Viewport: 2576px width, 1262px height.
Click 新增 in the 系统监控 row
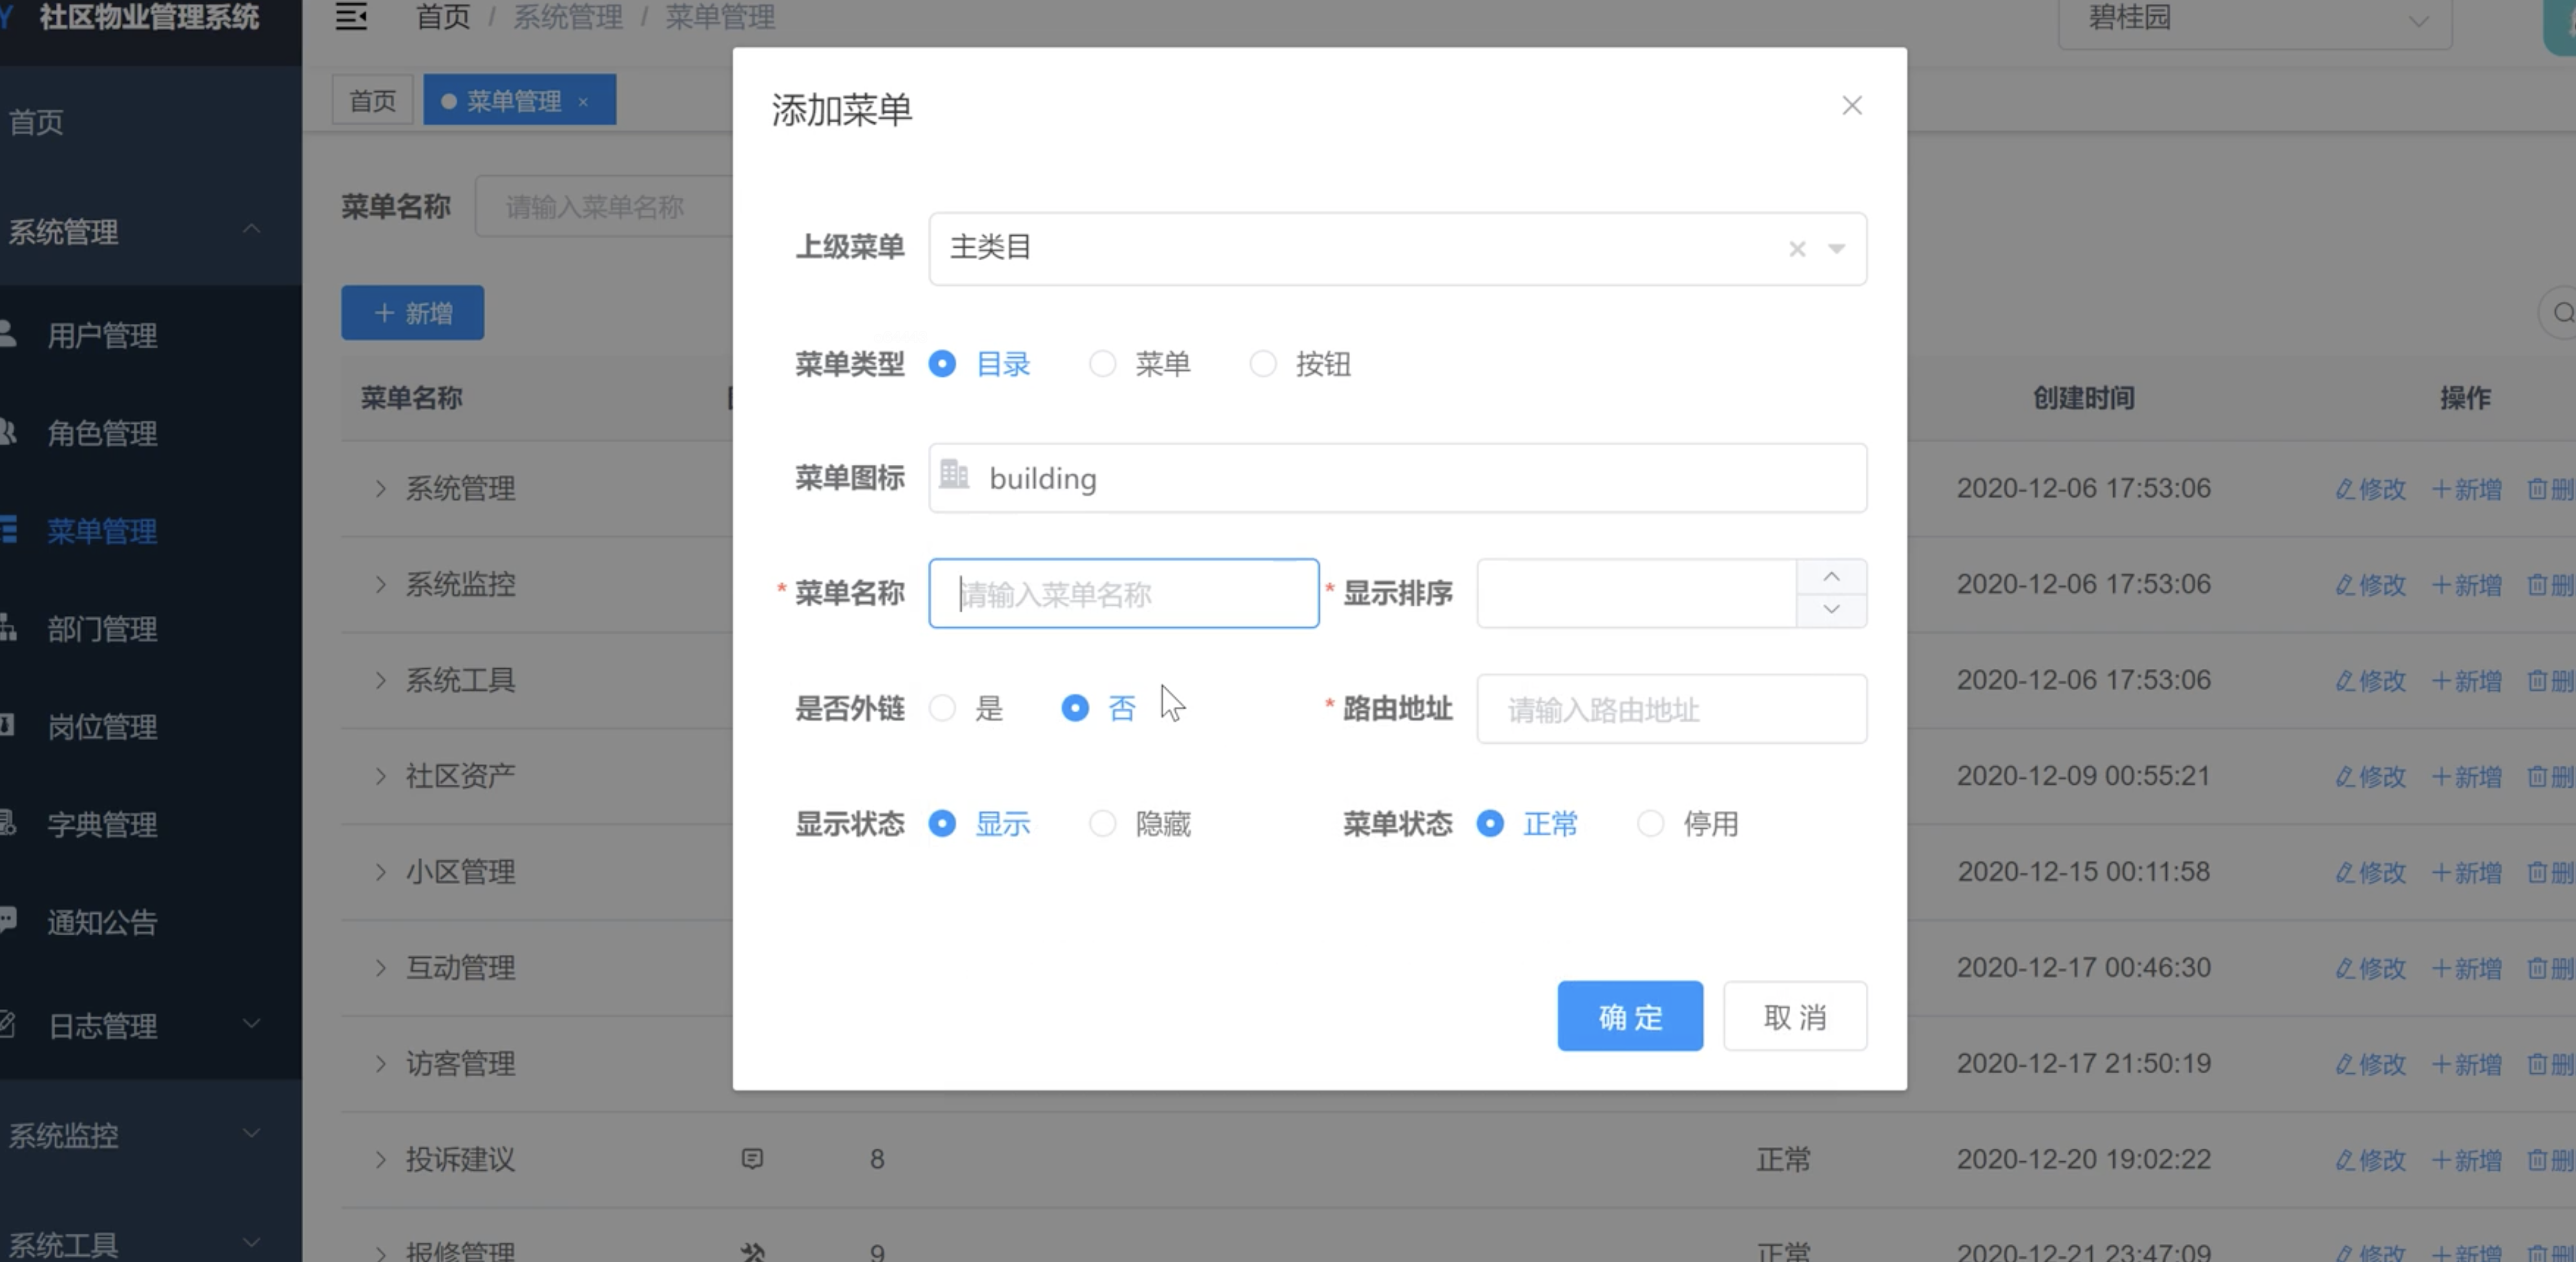point(2466,585)
